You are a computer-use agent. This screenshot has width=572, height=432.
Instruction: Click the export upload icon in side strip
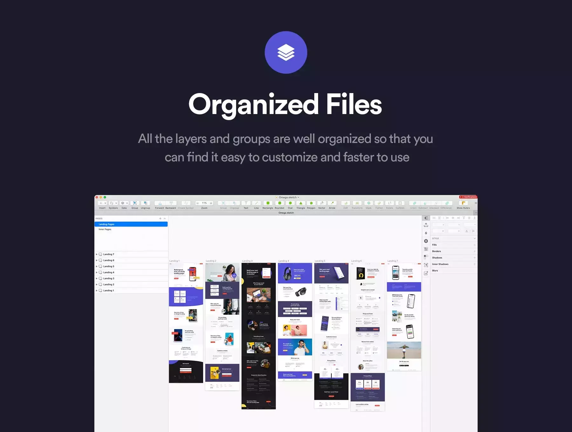click(426, 225)
